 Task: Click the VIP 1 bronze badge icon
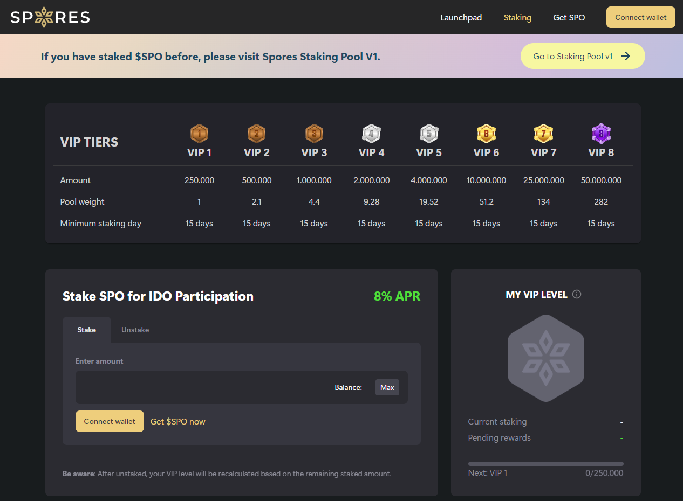click(199, 133)
